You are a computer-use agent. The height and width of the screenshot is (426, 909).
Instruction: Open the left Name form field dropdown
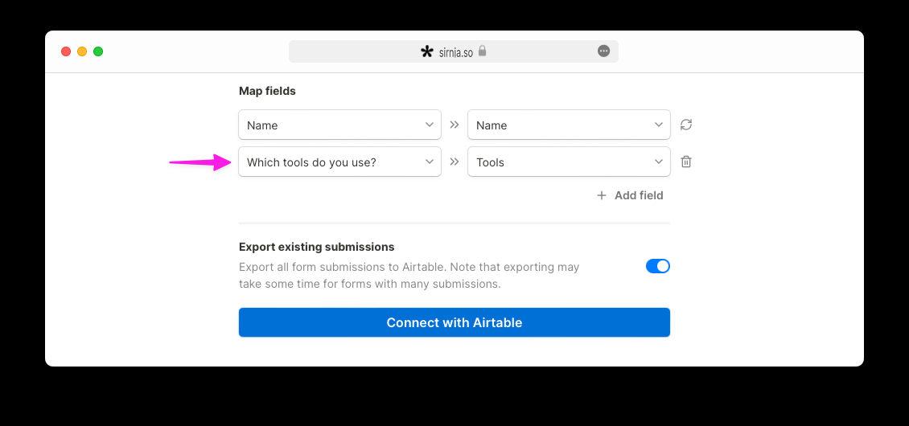coord(339,125)
